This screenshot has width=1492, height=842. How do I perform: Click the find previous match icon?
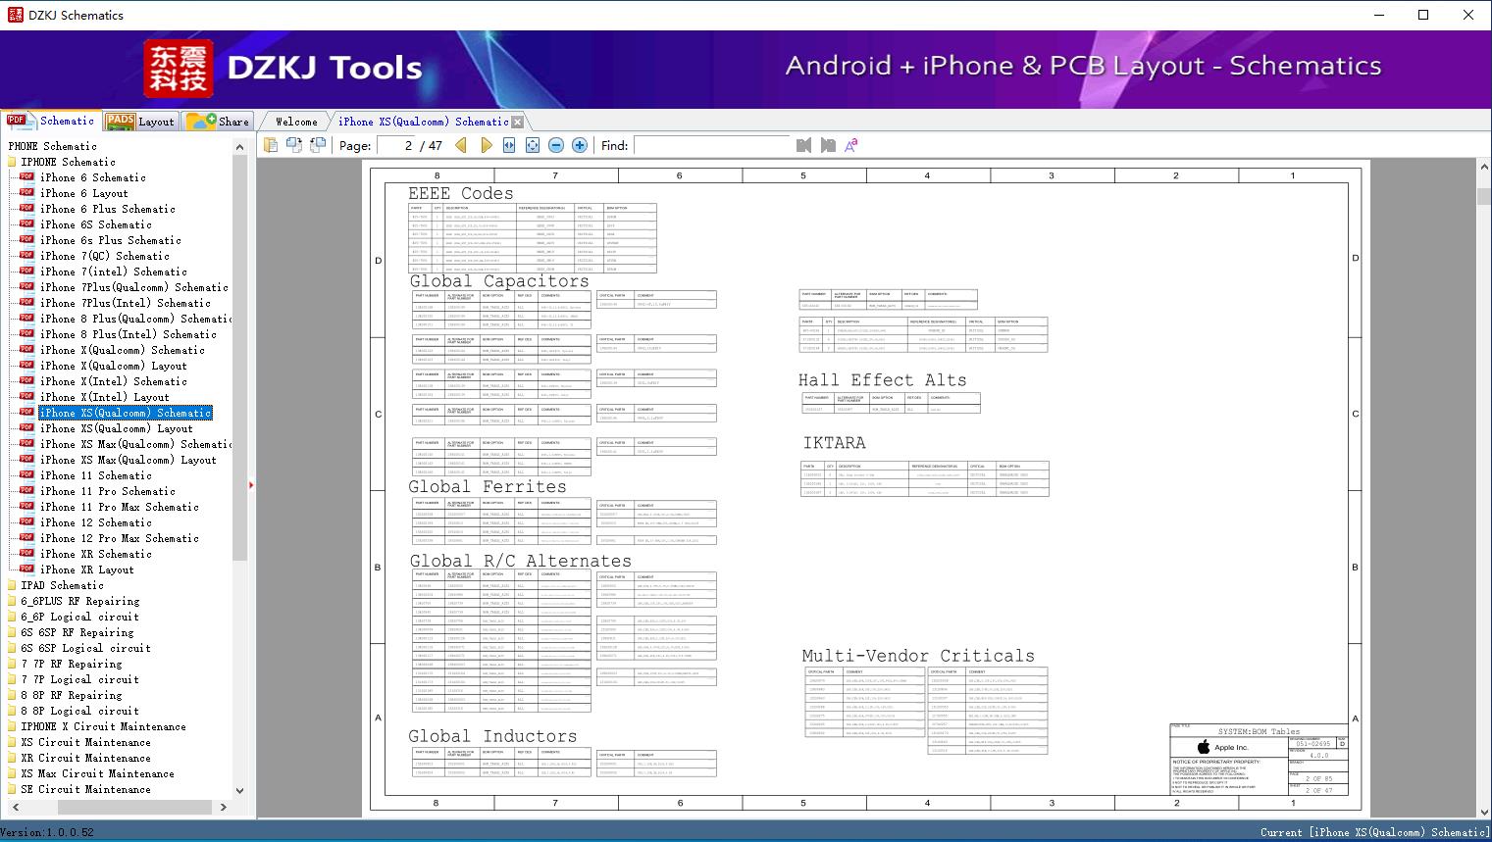[803, 145]
